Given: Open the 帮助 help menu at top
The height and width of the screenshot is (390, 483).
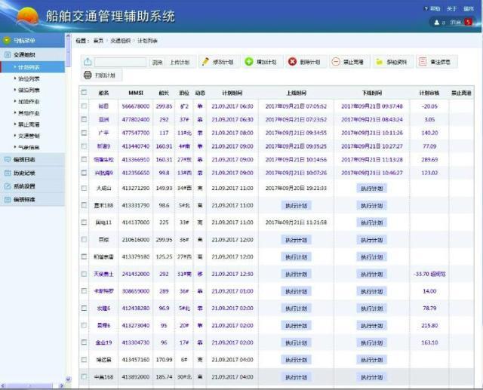Looking at the screenshot, I should coord(434,8).
